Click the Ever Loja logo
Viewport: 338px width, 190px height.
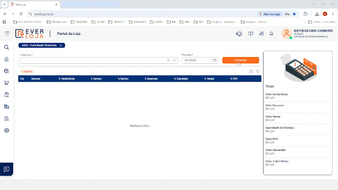coord(30,34)
